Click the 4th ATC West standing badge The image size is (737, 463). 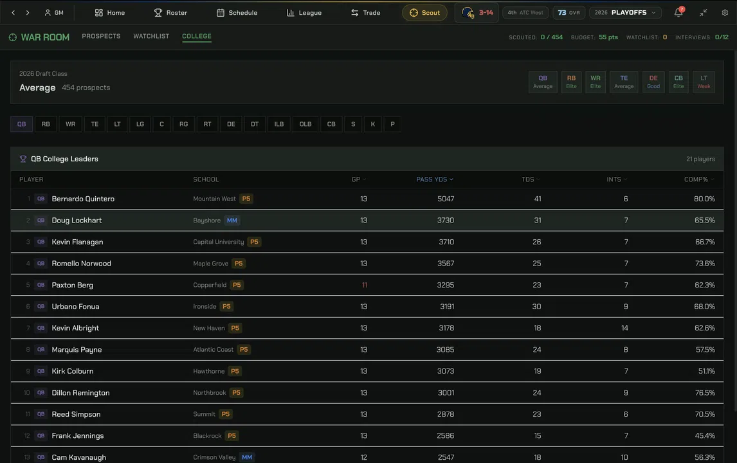tap(525, 13)
